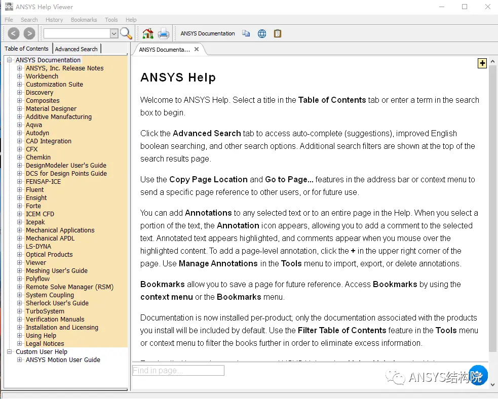Select Installation and Licensing entry
The width and height of the screenshot is (498, 399).
[x=62, y=327]
